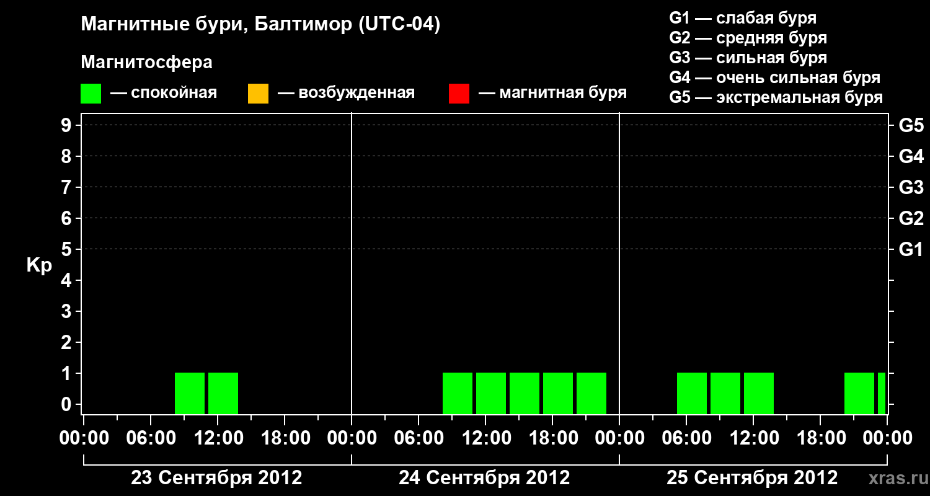Click 'G1 — слабая буря' legend line
This screenshot has width=930, height=496.
click(x=743, y=18)
